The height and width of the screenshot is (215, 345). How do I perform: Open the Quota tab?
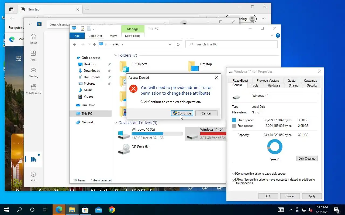pos(292,80)
